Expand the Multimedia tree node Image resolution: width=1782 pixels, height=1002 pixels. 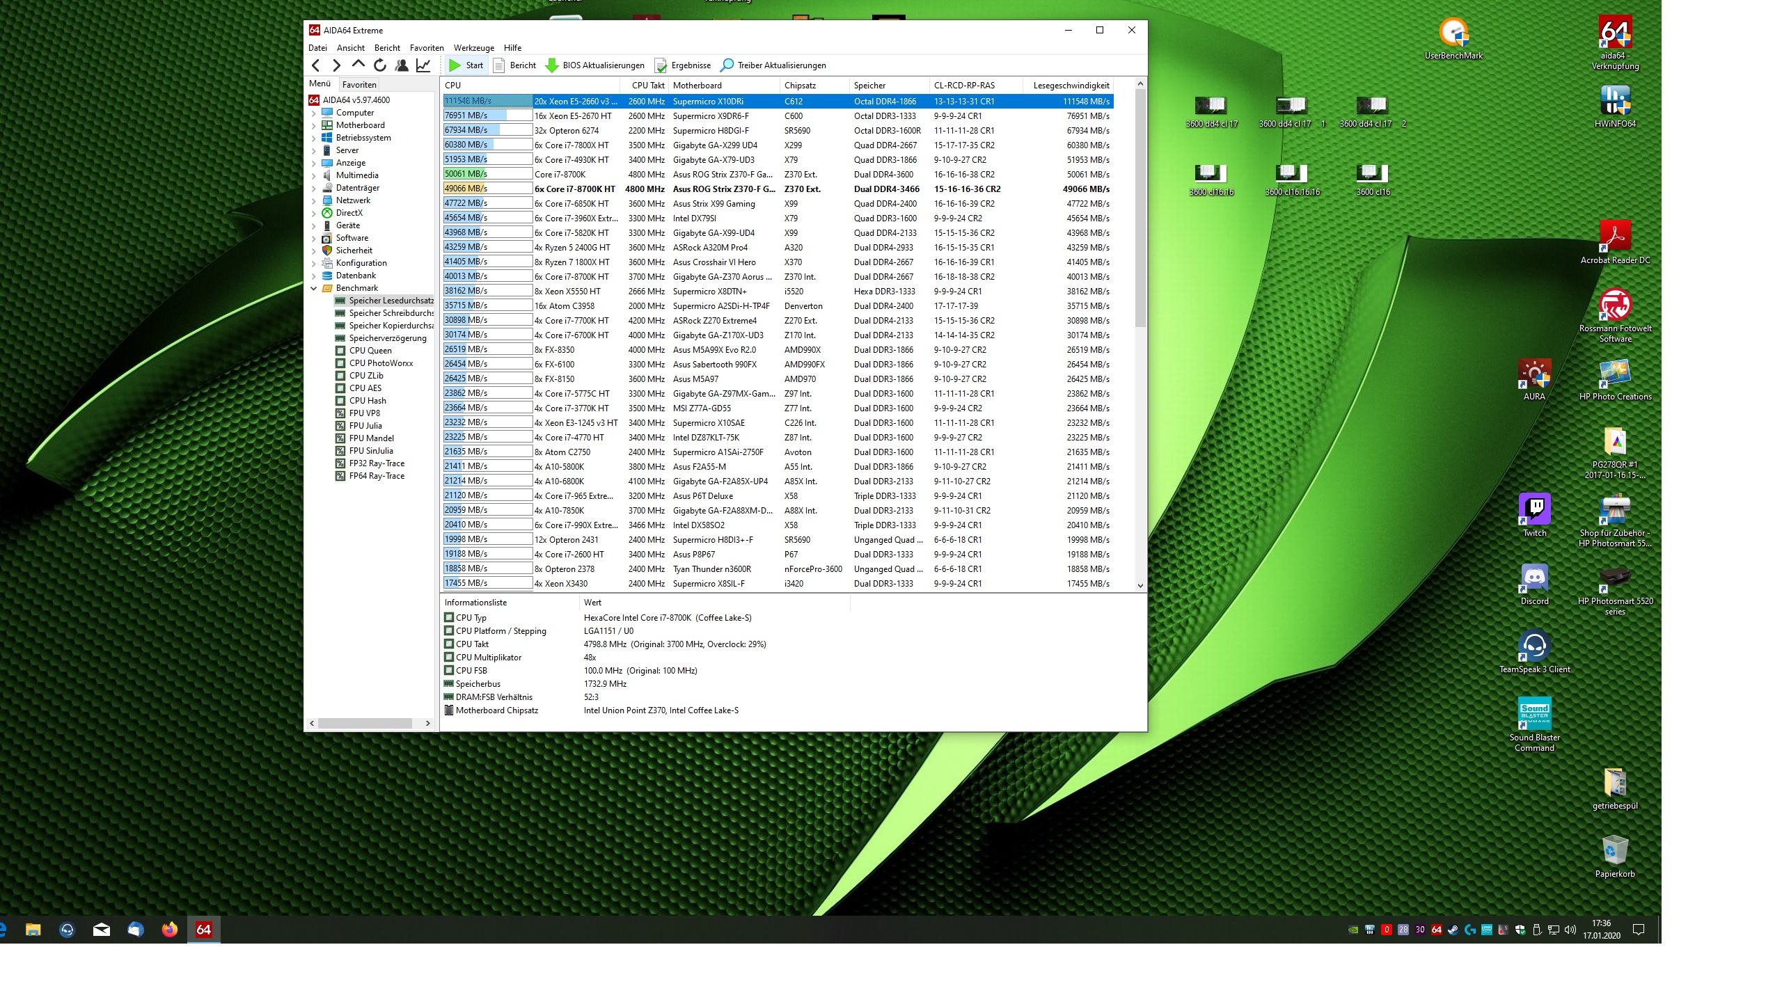tap(313, 176)
